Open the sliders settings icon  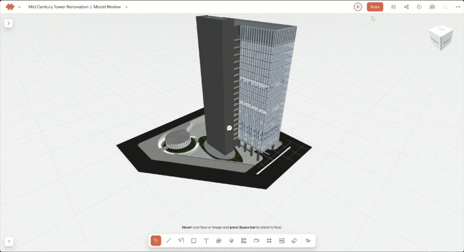[393, 7]
